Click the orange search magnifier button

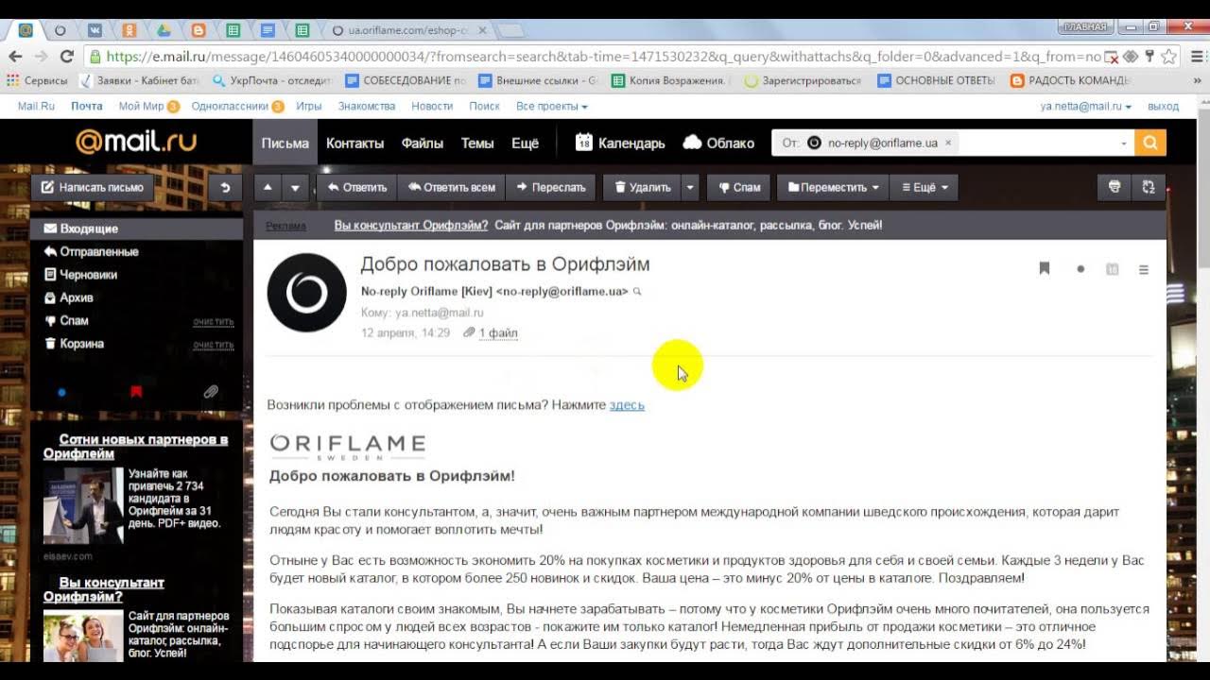pos(1150,143)
